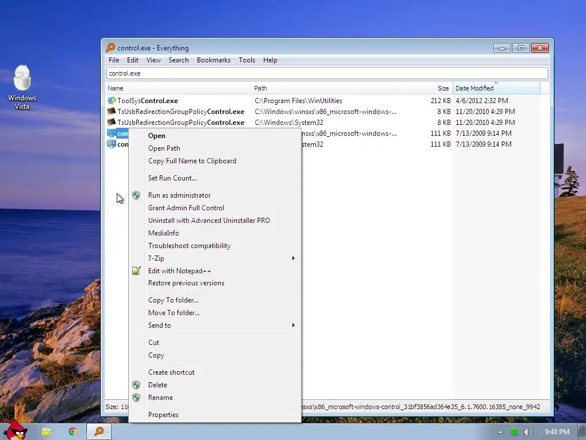Open the View menu
Viewport: 586px width, 440px height.
(153, 60)
